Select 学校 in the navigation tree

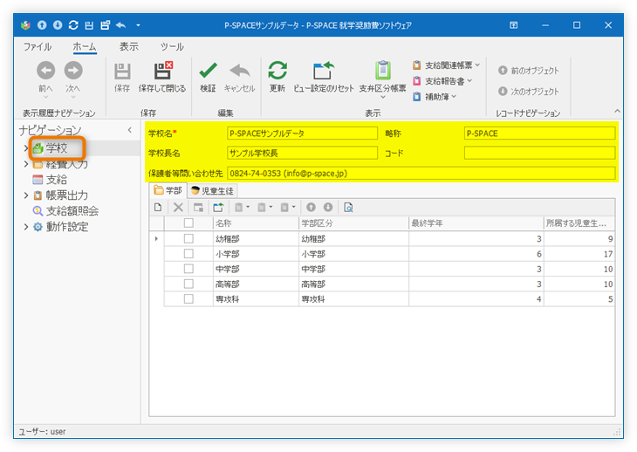click(57, 147)
